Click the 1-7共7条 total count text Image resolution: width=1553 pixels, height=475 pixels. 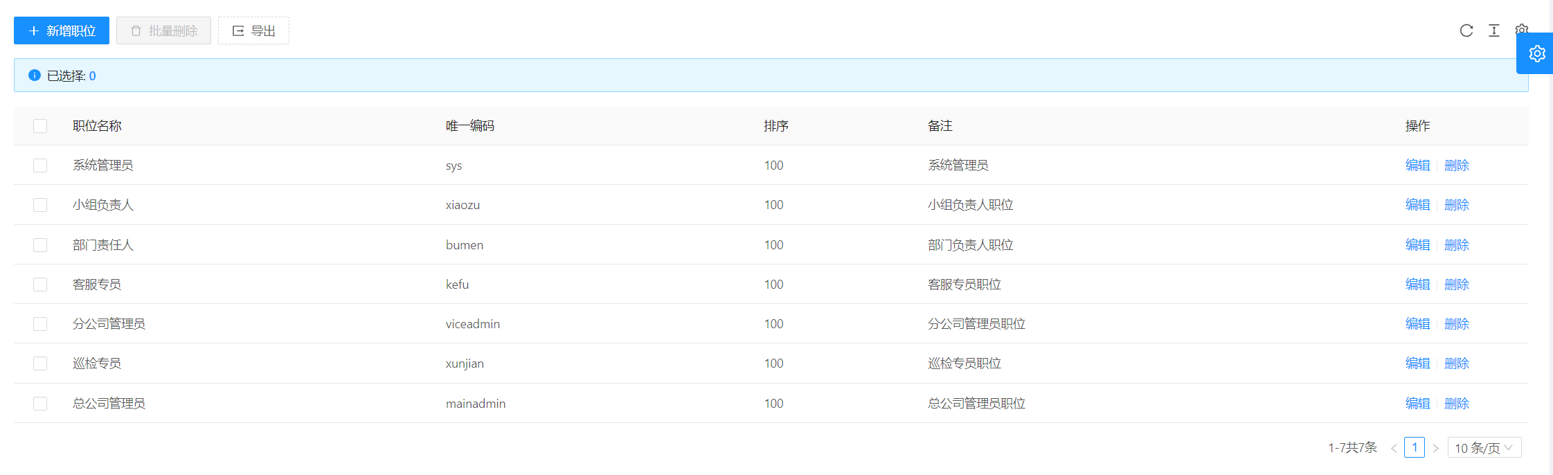[x=1352, y=448]
